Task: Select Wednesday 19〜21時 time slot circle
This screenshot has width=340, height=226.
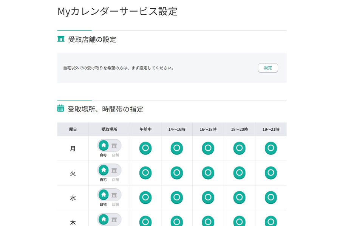Action: point(271,197)
